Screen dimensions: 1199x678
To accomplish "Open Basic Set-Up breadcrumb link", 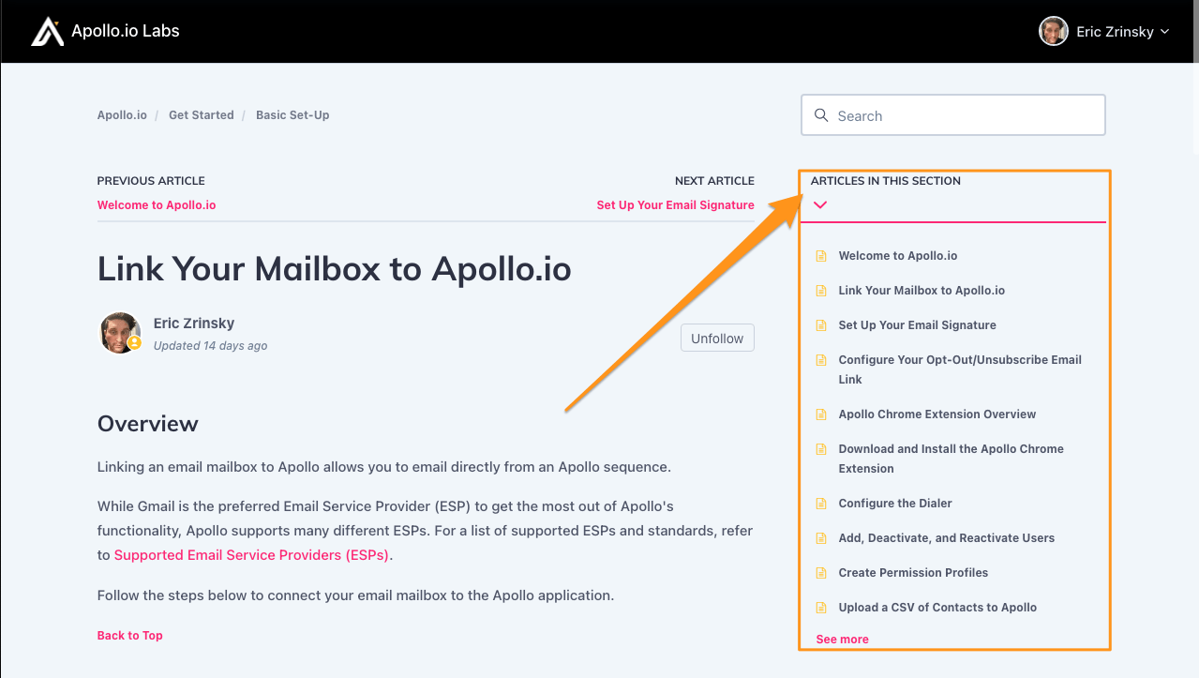I will click(292, 115).
